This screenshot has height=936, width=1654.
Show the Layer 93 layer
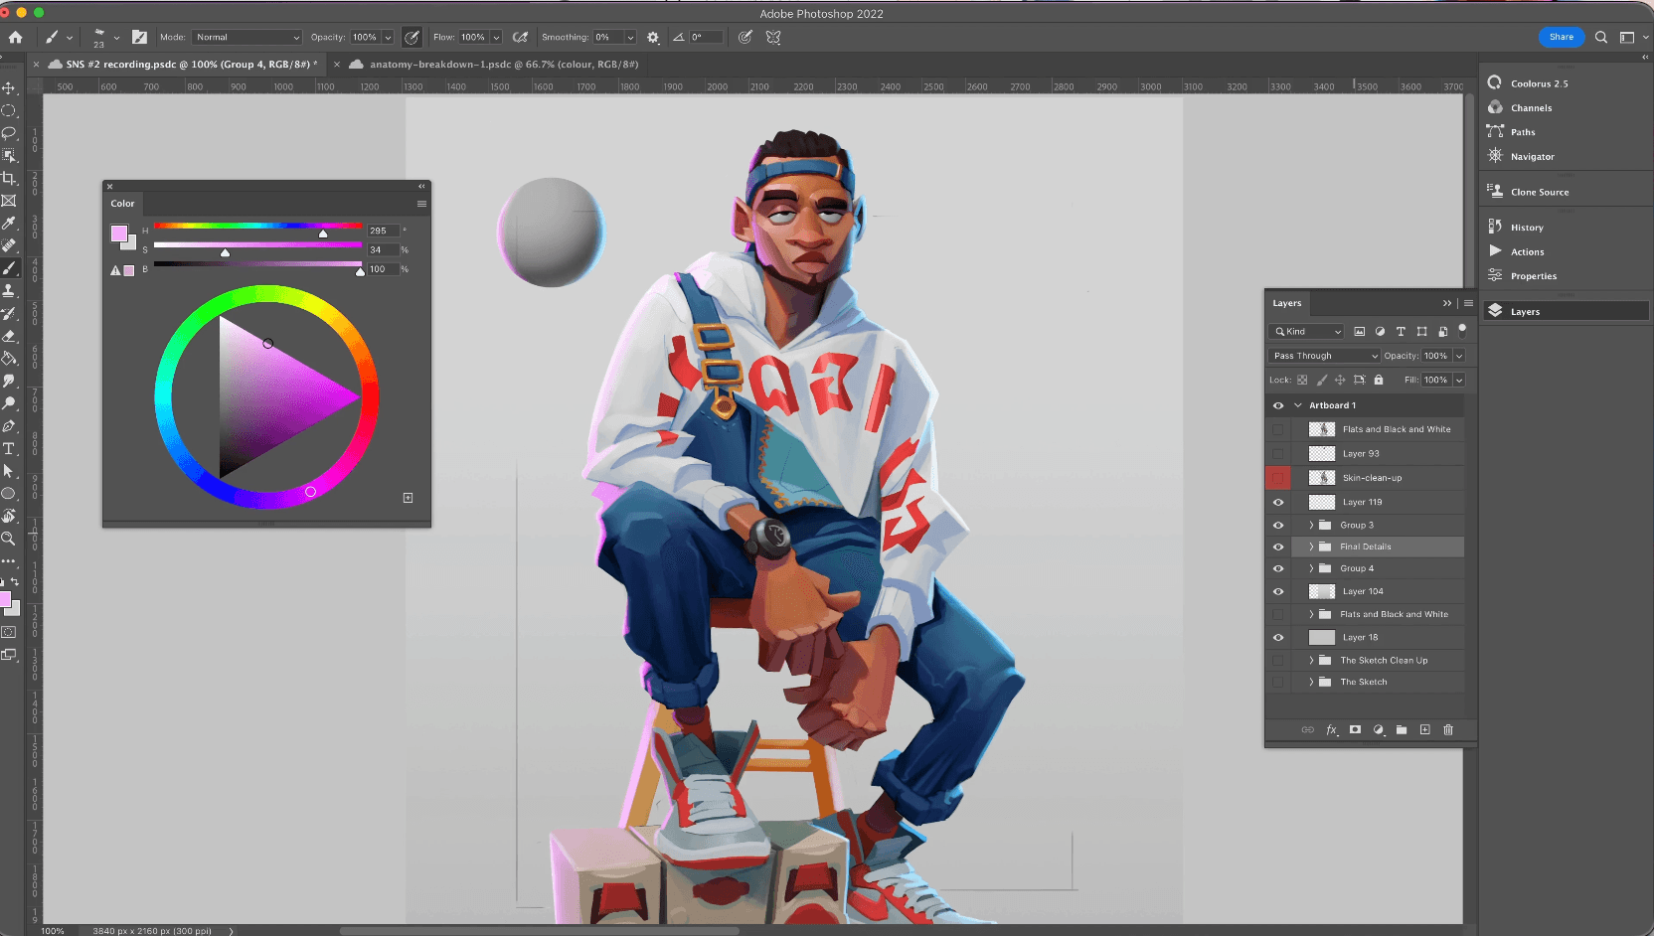tap(1278, 453)
